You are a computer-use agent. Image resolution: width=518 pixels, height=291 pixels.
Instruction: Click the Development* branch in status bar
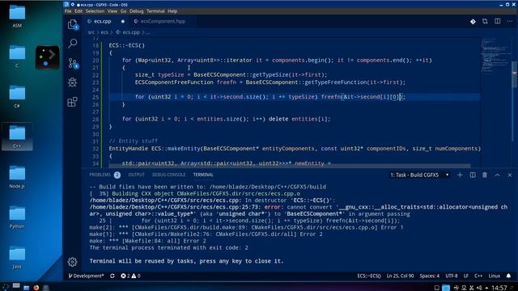(x=87, y=276)
